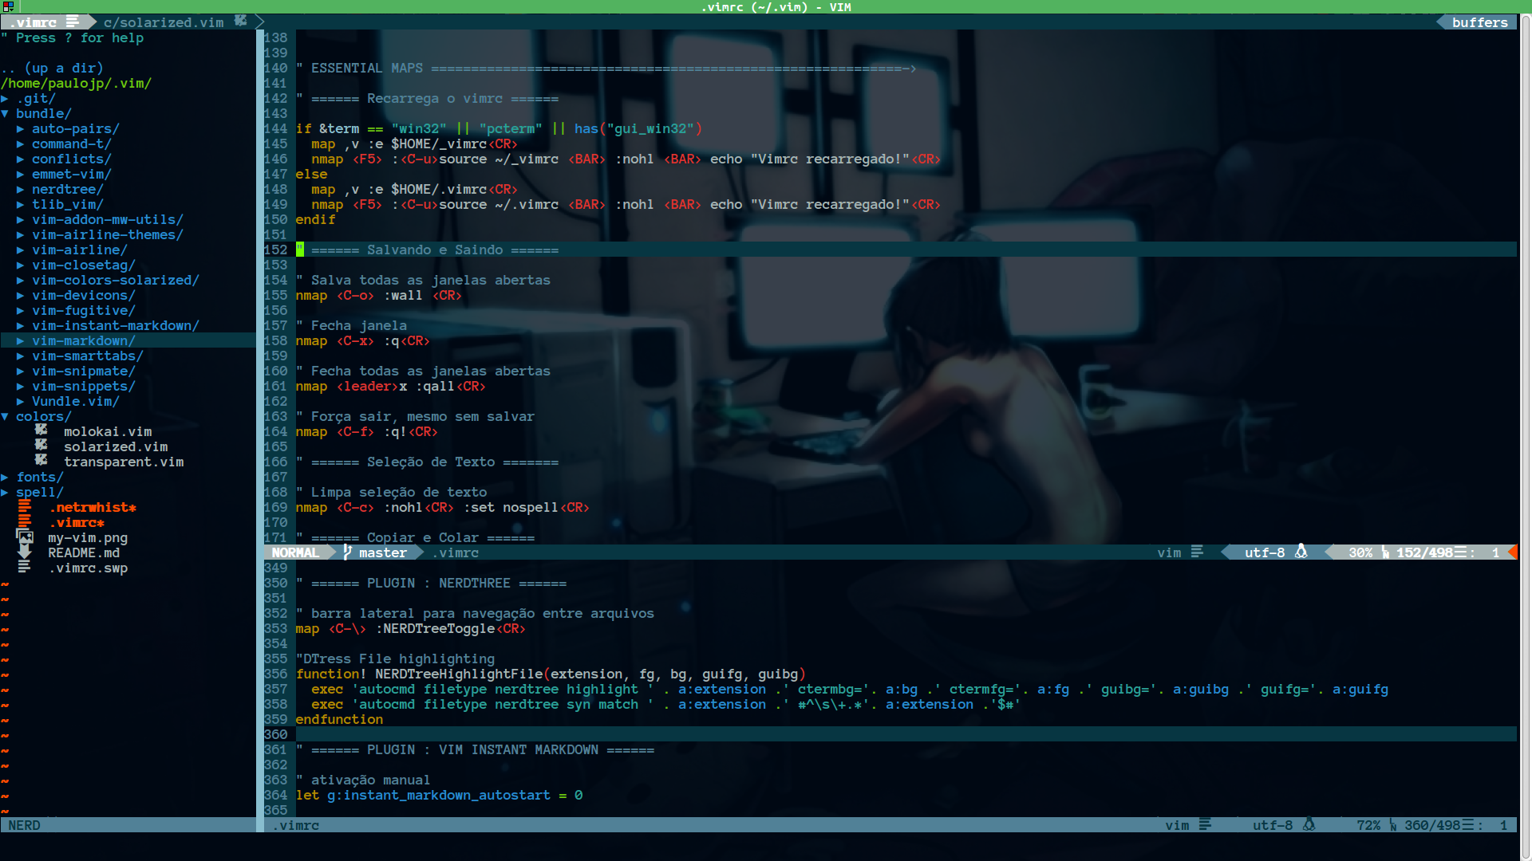Collapse the colors/ folder arrow
1532x861 pixels.
(x=5, y=416)
